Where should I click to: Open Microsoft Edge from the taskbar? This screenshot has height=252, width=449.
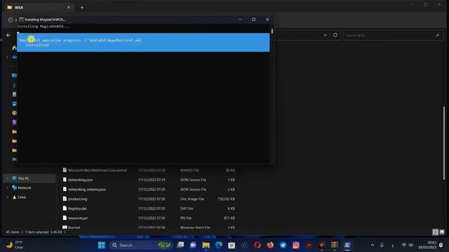(219, 245)
